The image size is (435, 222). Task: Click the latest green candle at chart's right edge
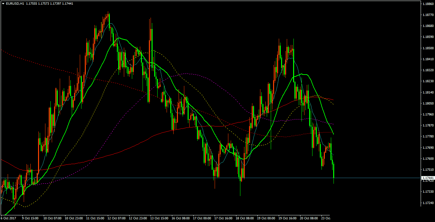point(334,170)
